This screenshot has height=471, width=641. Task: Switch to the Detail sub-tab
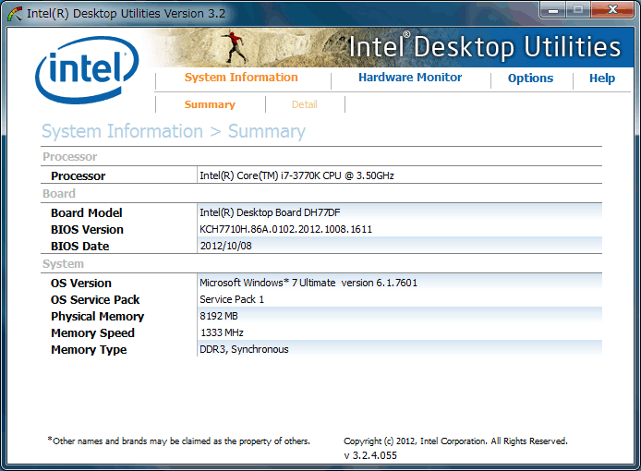[305, 104]
